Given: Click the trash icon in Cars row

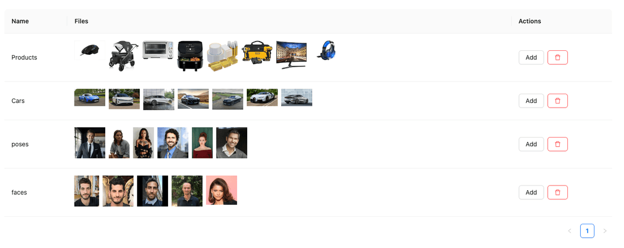Looking at the screenshot, I should point(557,101).
